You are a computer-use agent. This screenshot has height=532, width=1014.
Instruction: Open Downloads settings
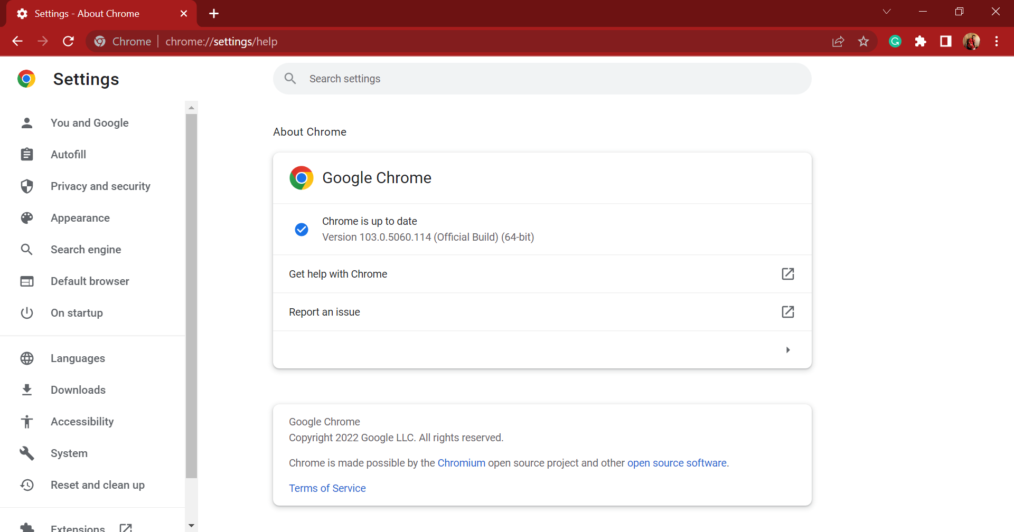78,390
